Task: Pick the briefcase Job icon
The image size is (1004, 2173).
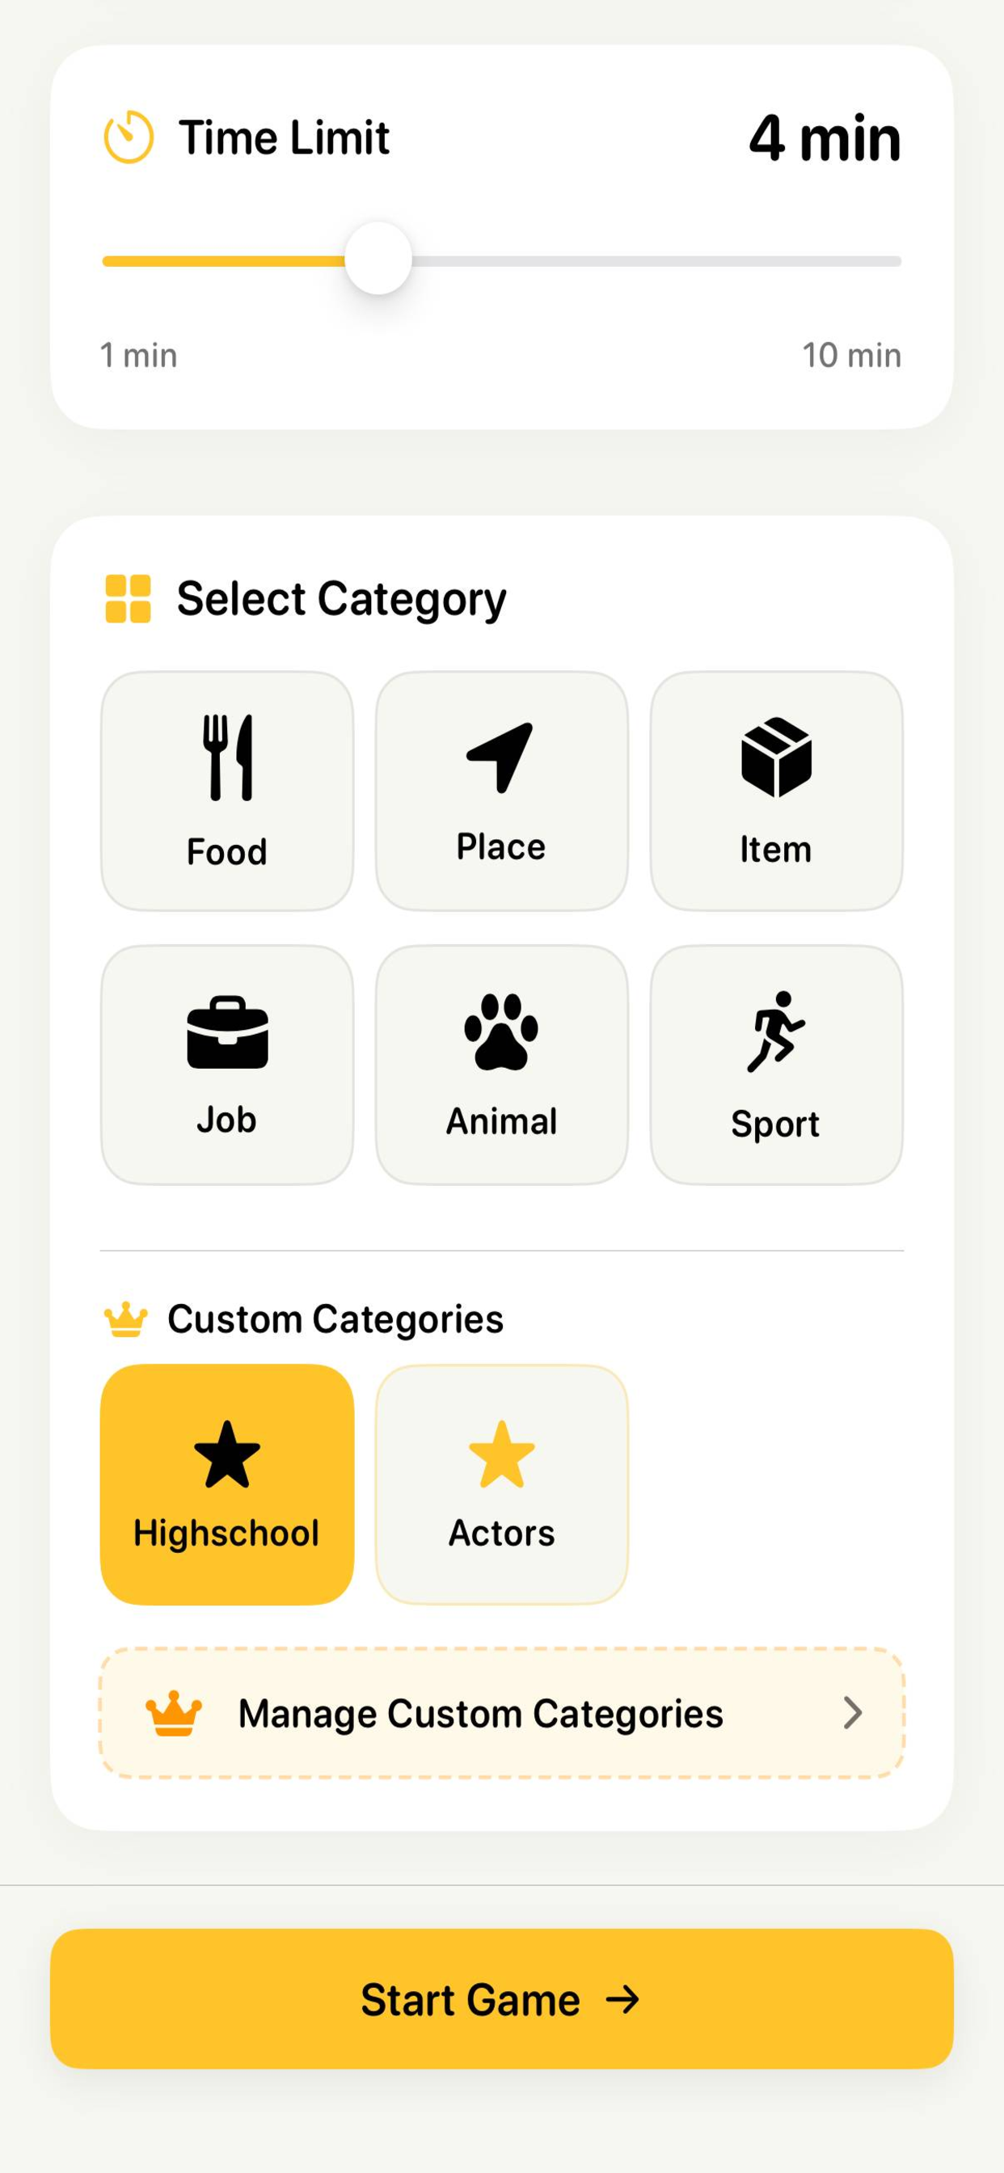Action: pyautogui.click(x=227, y=1032)
